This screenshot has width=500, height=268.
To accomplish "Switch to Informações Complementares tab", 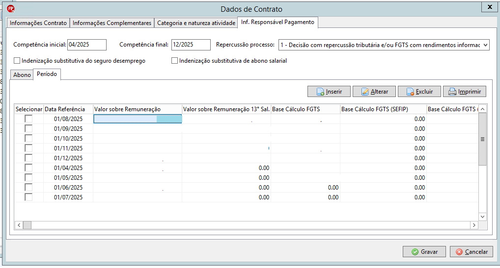I will [111, 23].
